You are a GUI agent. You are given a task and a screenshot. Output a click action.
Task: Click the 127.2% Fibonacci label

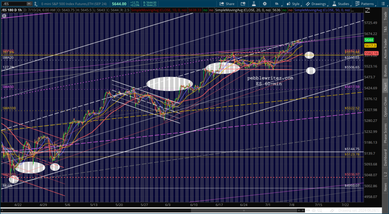point(8,67)
